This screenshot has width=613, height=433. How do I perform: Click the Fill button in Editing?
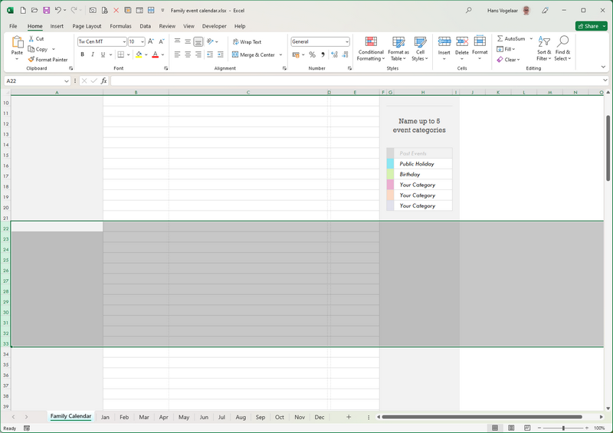[506, 49]
